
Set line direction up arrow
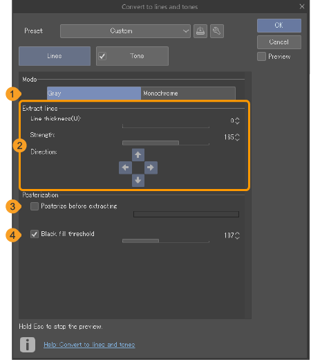(138, 154)
